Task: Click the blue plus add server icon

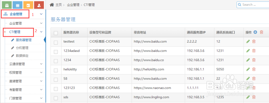Action: (255, 32)
